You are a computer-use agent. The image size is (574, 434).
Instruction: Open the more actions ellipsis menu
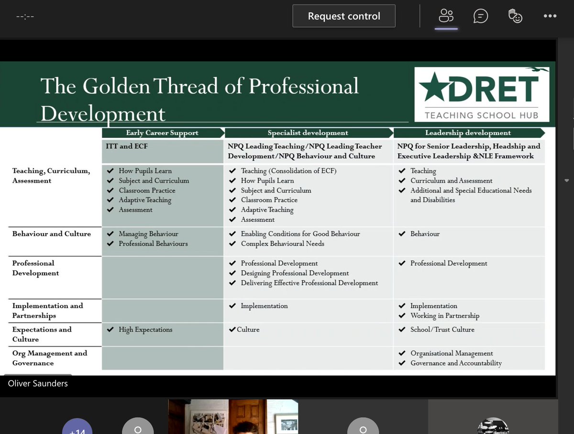550,16
